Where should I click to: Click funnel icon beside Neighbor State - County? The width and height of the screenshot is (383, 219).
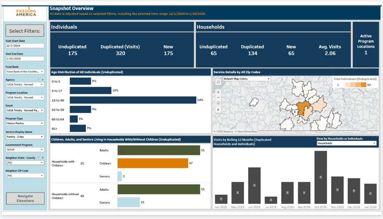click(x=38, y=158)
